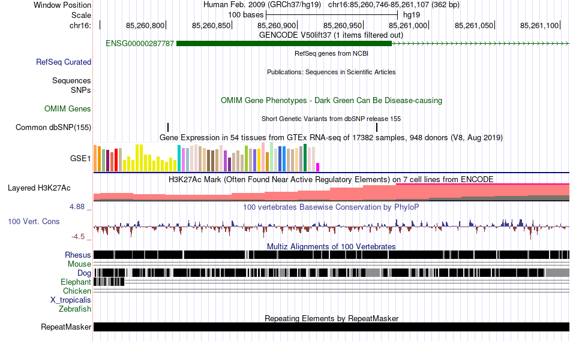This screenshot has width=570, height=341.
Task: Click the Dog alignment block bar
Action: click(331, 273)
